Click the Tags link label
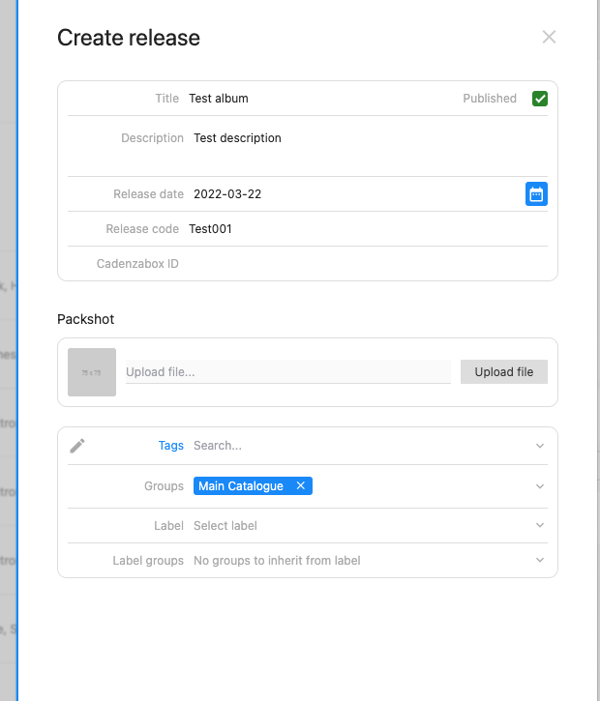This screenshot has width=600, height=701. click(x=171, y=446)
